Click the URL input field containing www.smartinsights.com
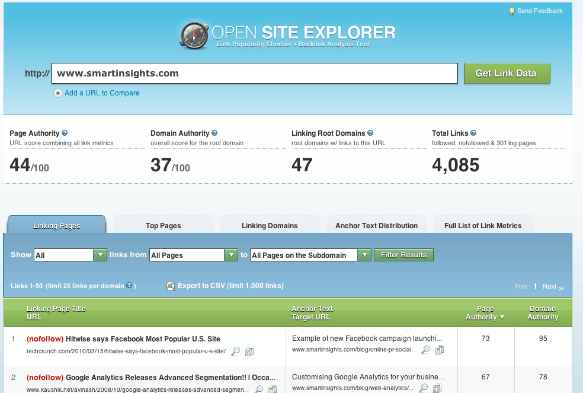Viewport: 583px width, 393px height. tap(255, 74)
